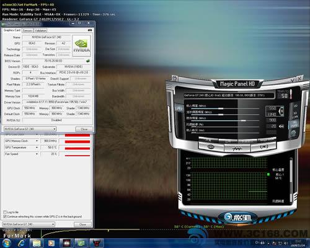Toggle the Log to file checkbox
This screenshot has width=310, height=248.
[x=5, y=212]
